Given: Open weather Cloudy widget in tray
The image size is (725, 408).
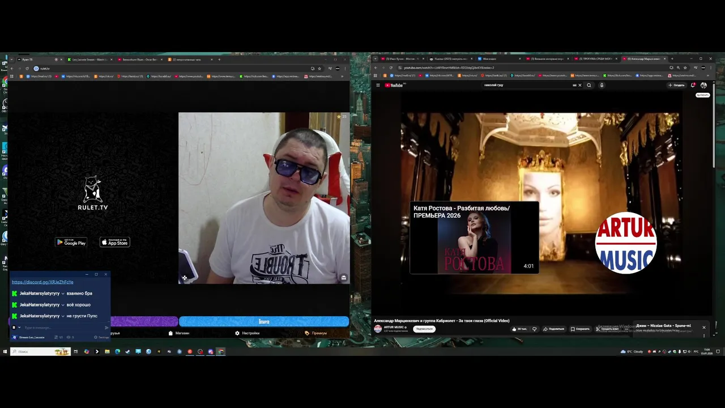Looking at the screenshot, I should 632,351.
